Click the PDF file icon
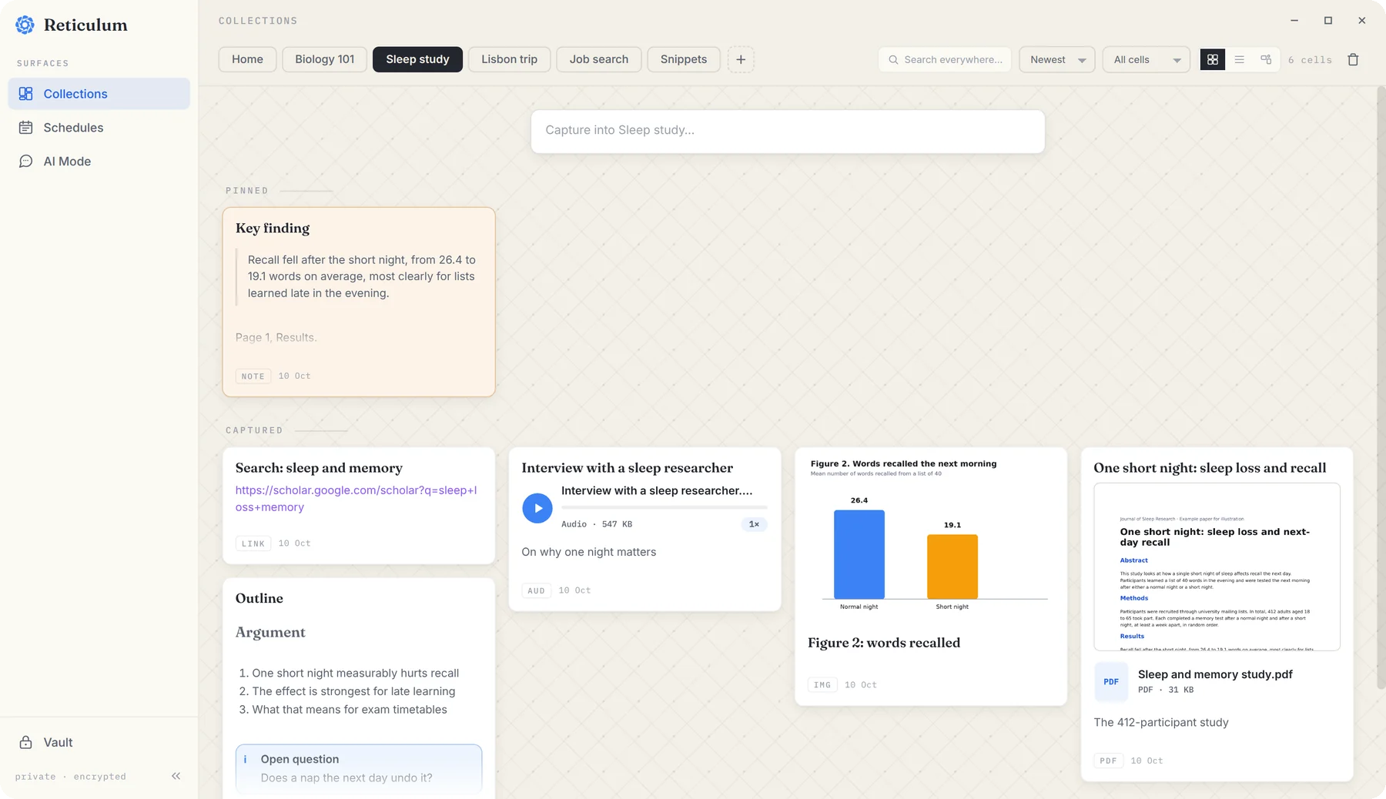Screen dimensions: 1386x799 [x=1111, y=682]
